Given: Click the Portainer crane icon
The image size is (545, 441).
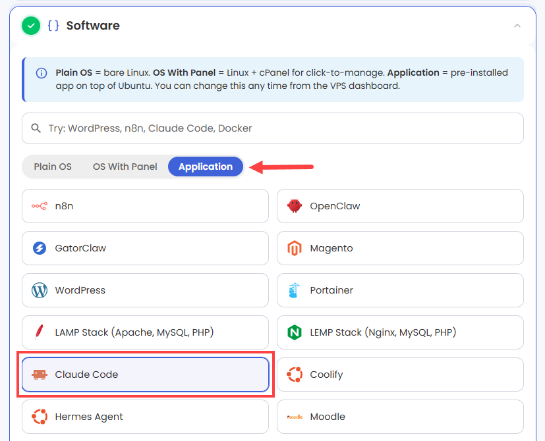Looking at the screenshot, I should click(x=294, y=290).
